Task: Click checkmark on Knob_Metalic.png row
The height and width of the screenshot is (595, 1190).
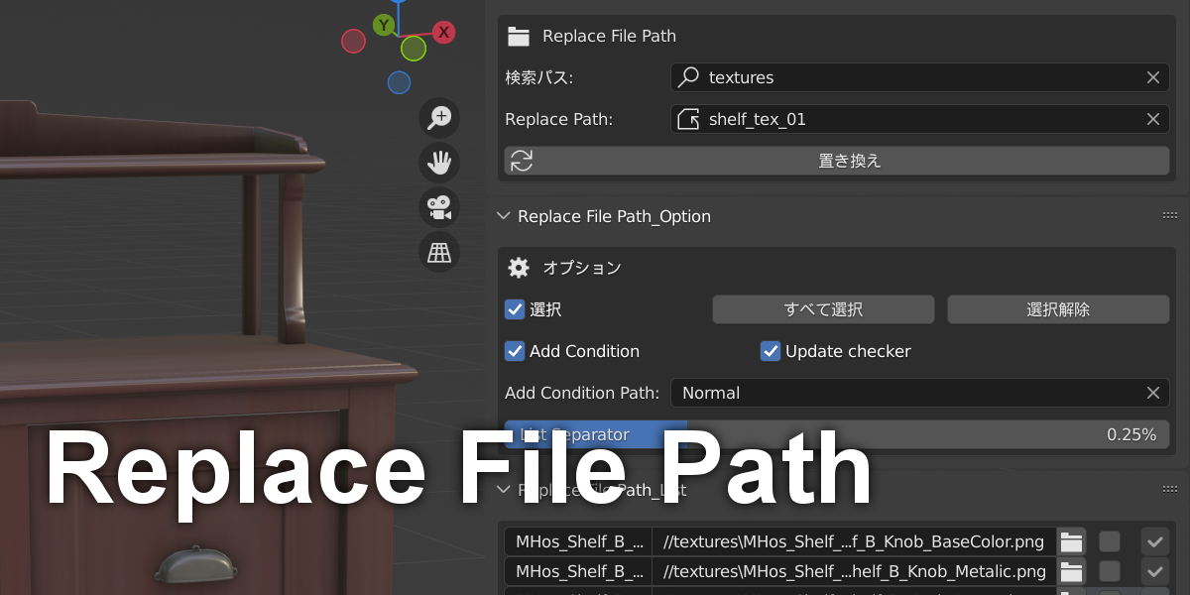Action: point(1154,571)
